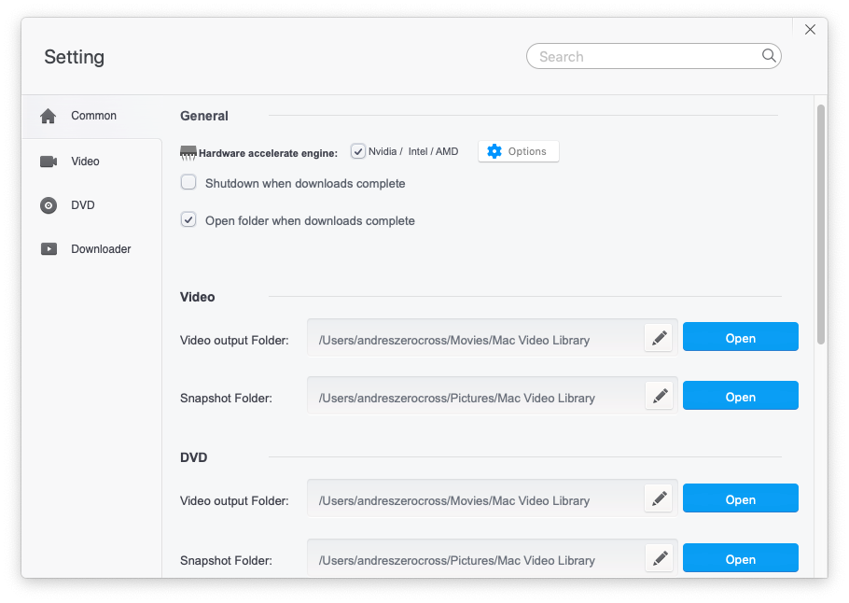Click the play icon beside Downloader
849x603 pixels.
49,249
